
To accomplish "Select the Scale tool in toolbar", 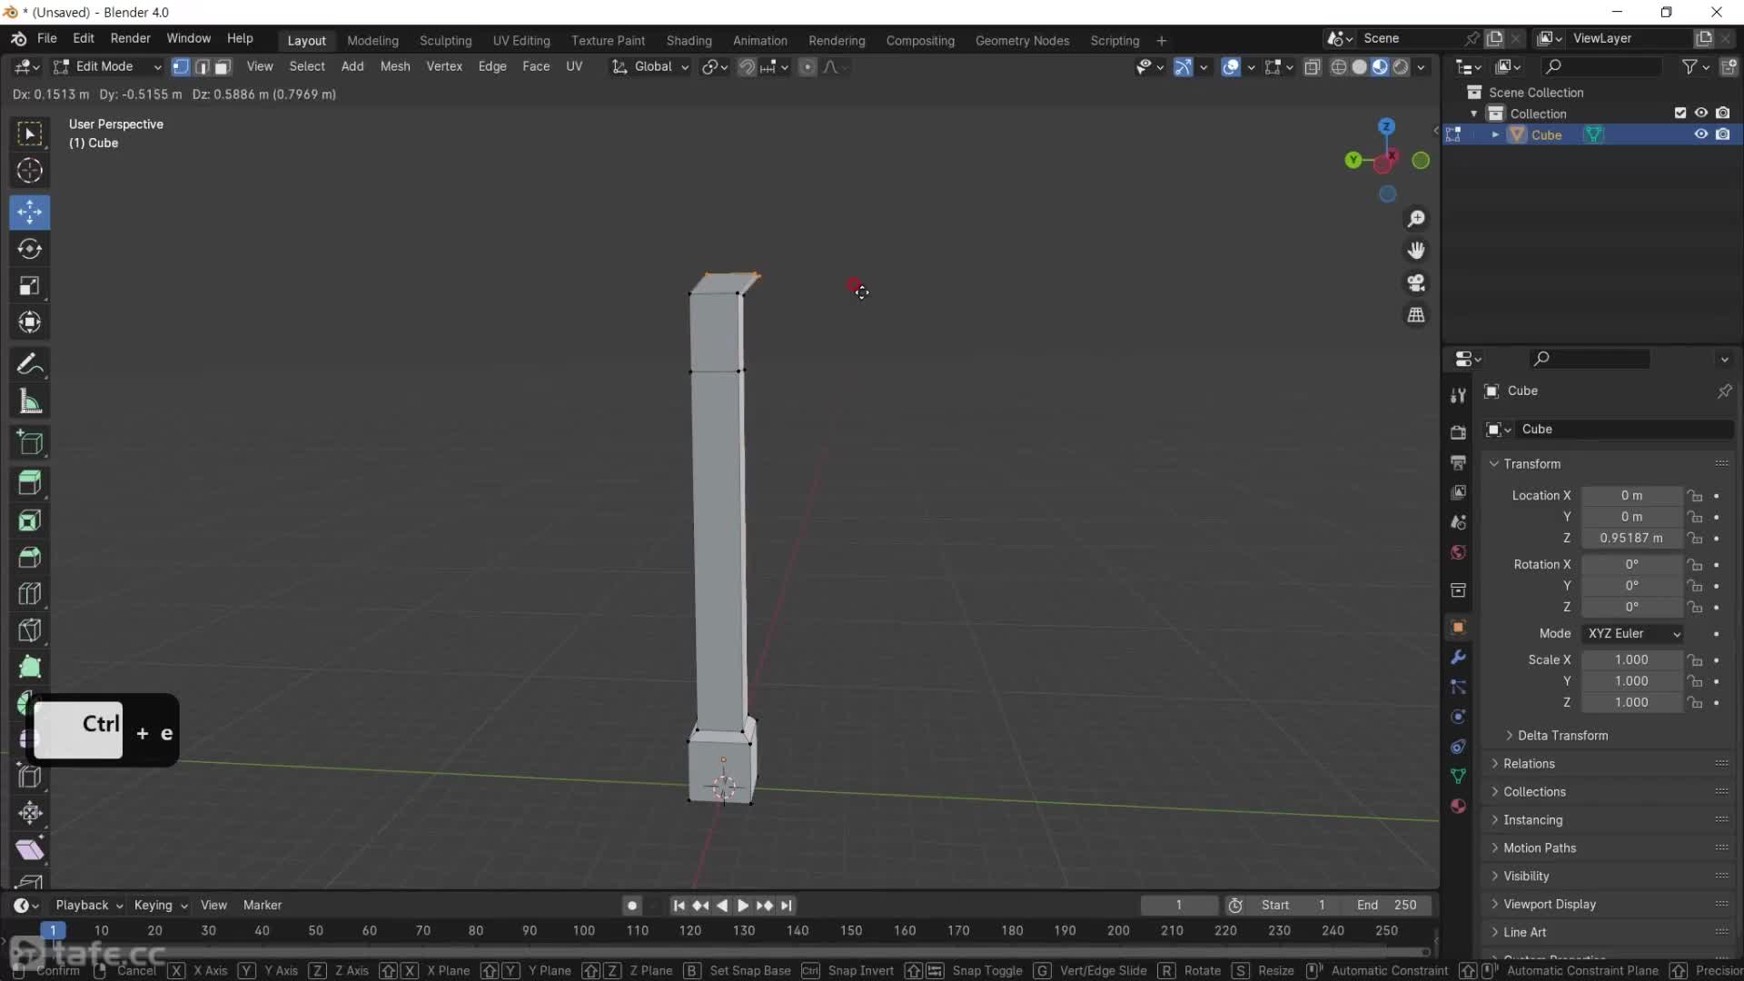I will (x=29, y=286).
